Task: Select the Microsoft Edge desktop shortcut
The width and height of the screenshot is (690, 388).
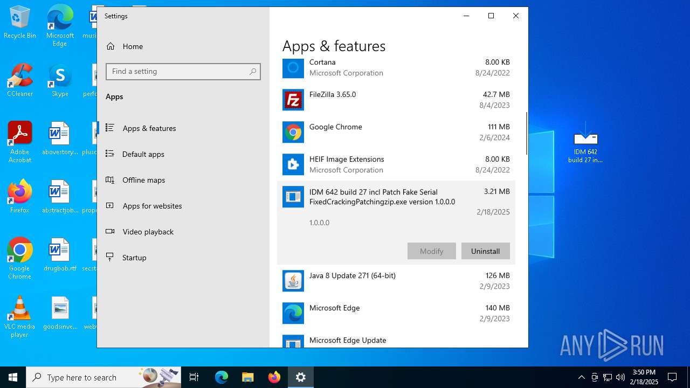Action: click(60, 26)
